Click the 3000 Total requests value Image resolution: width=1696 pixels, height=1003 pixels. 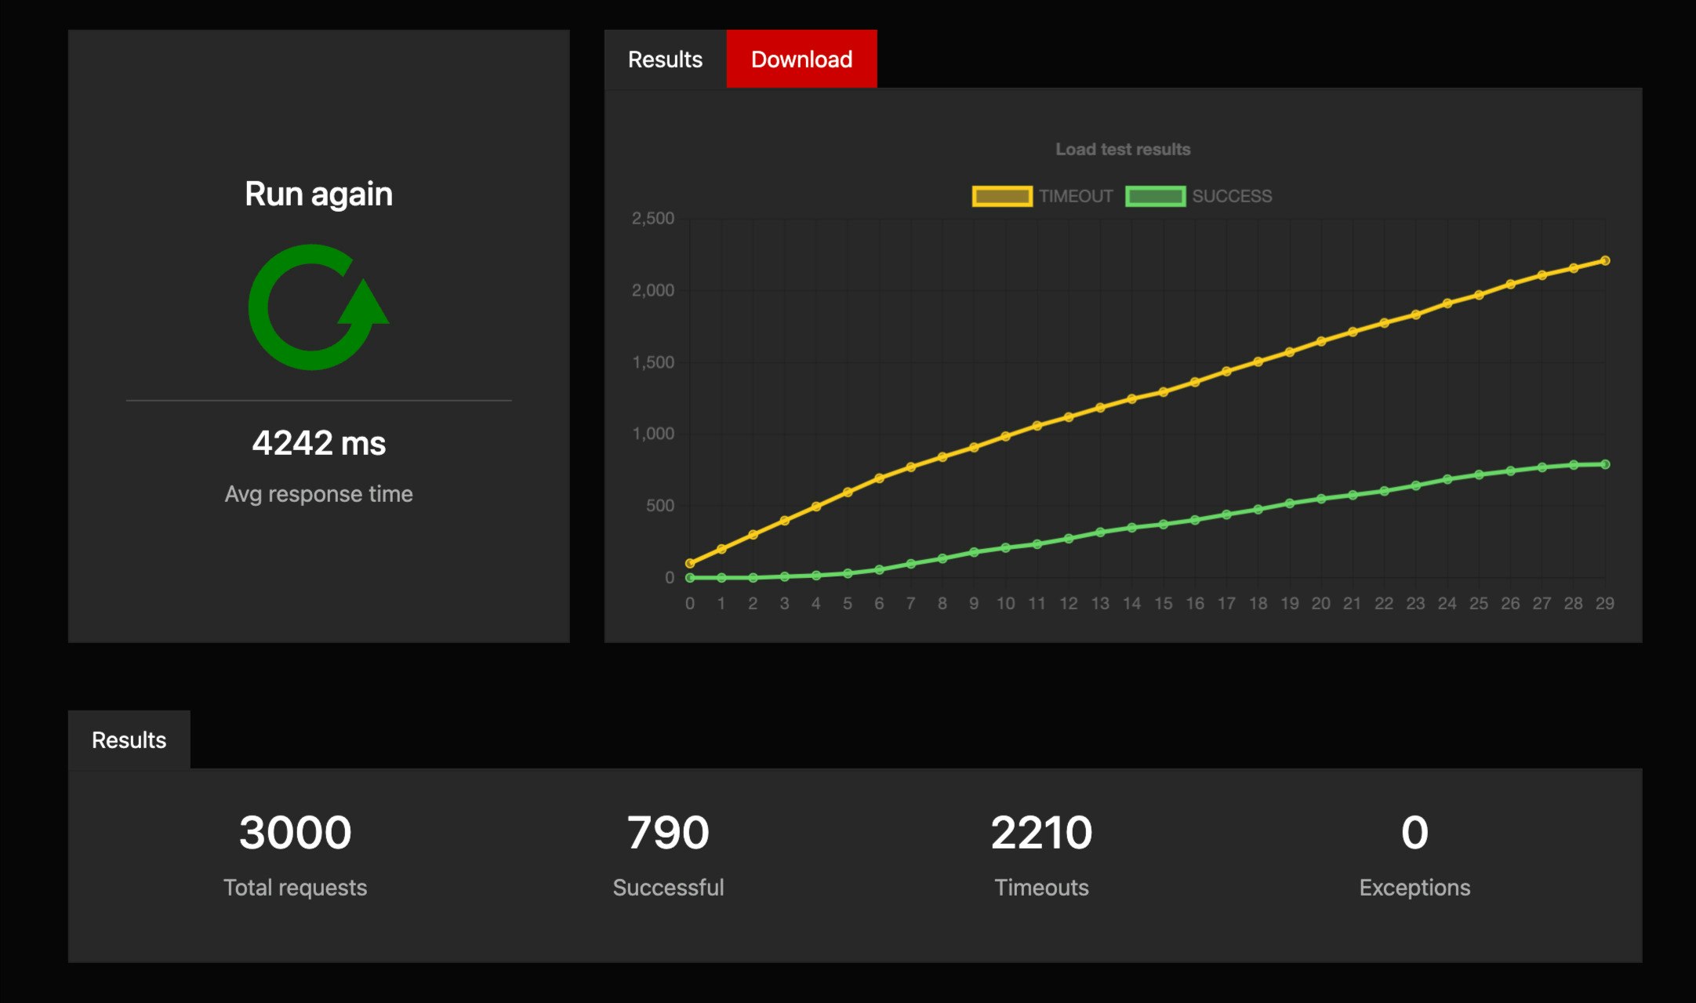coord(295,832)
